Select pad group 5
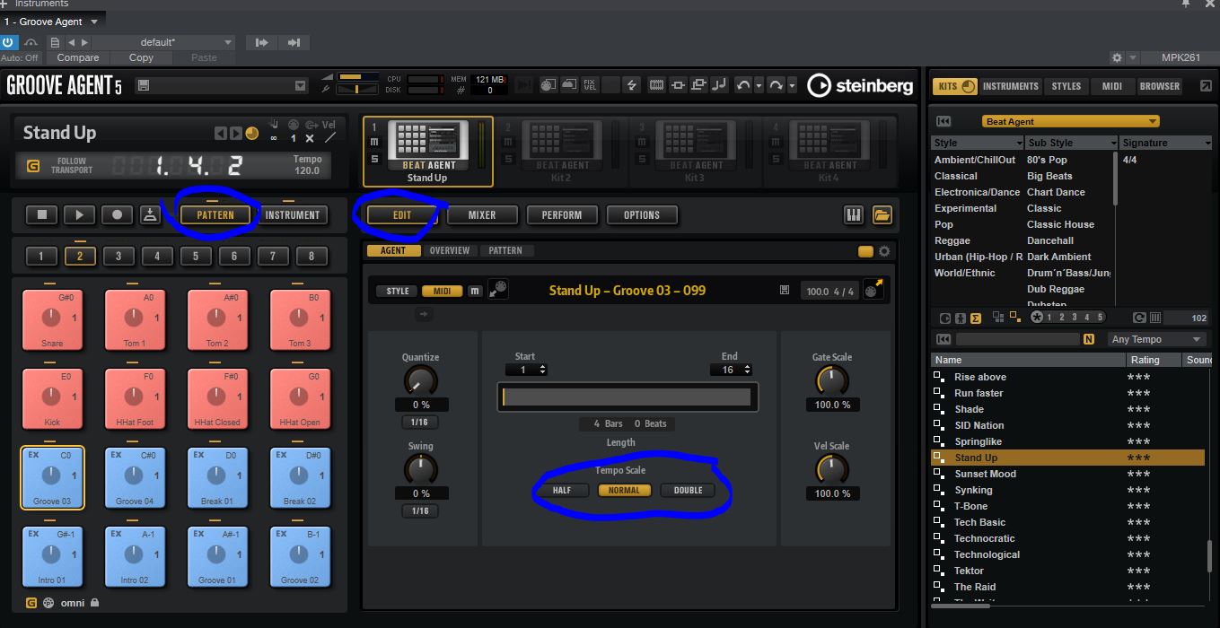The image size is (1220, 628). click(x=196, y=256)
